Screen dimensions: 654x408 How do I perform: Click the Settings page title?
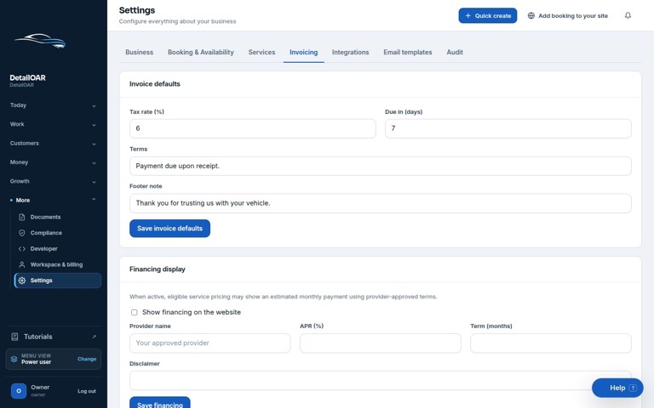137,10
